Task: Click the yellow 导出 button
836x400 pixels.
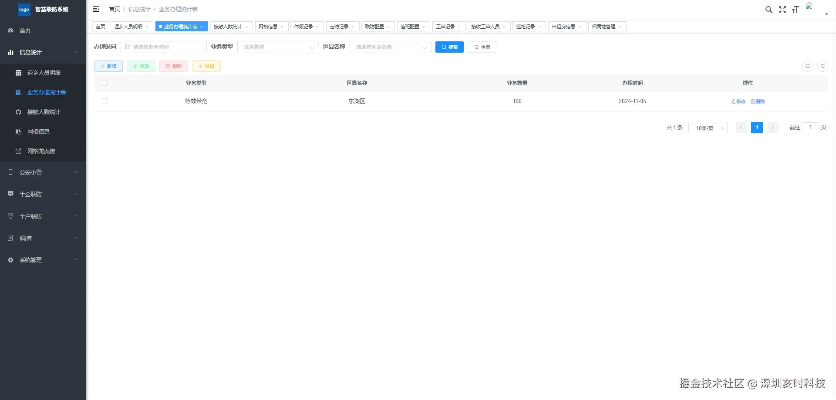Action: click(x=206, y=66)
